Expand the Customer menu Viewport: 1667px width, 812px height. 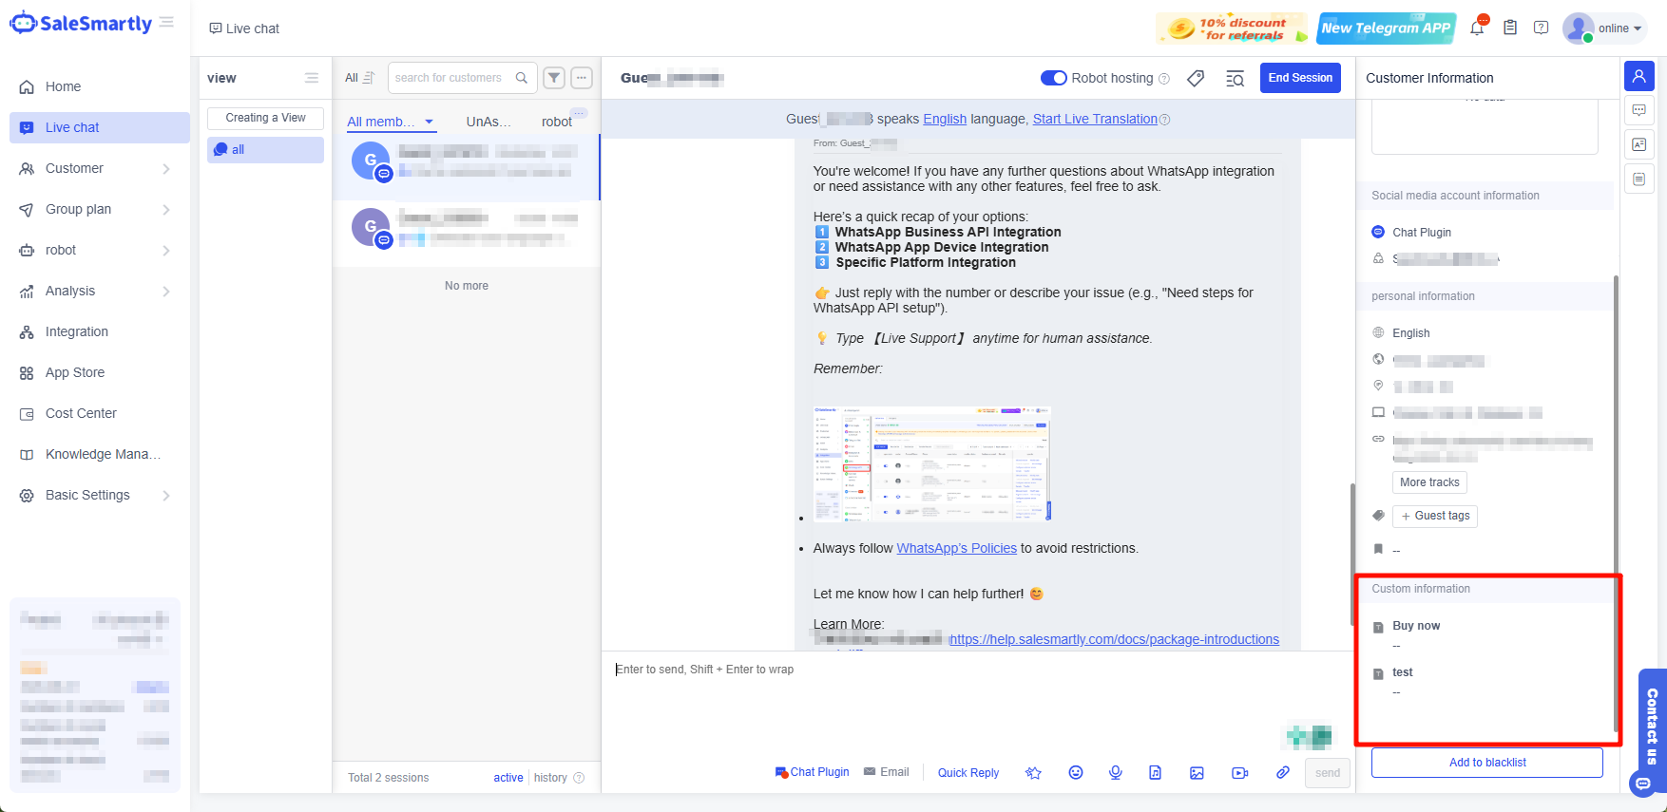coord(95,168)
